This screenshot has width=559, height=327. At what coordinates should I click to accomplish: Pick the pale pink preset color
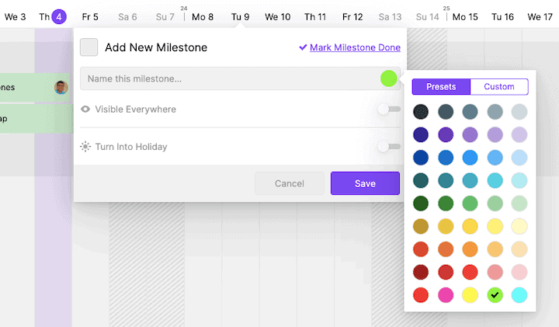click(x=519, y=272)
